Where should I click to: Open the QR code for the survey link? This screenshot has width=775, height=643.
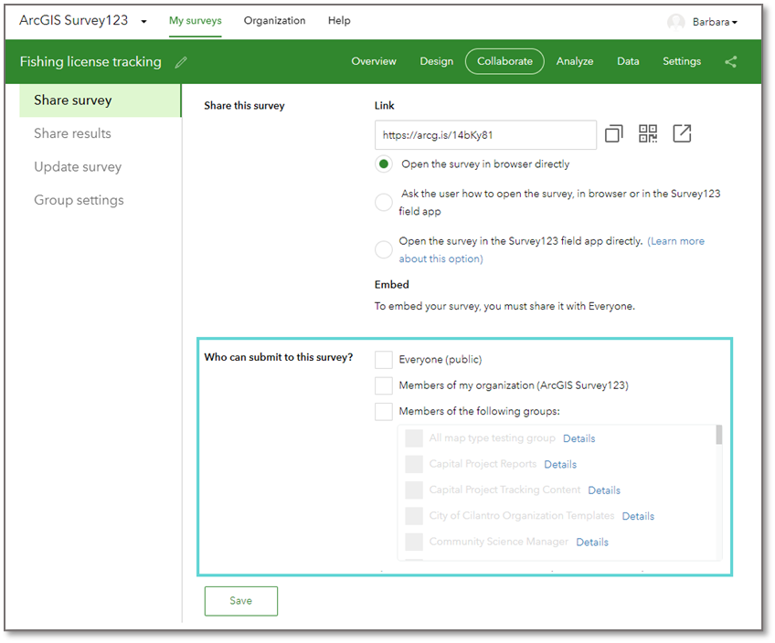pyautogui.click(x=648, y=133)
